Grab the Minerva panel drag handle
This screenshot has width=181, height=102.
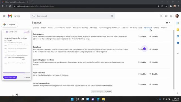point(3,32)
